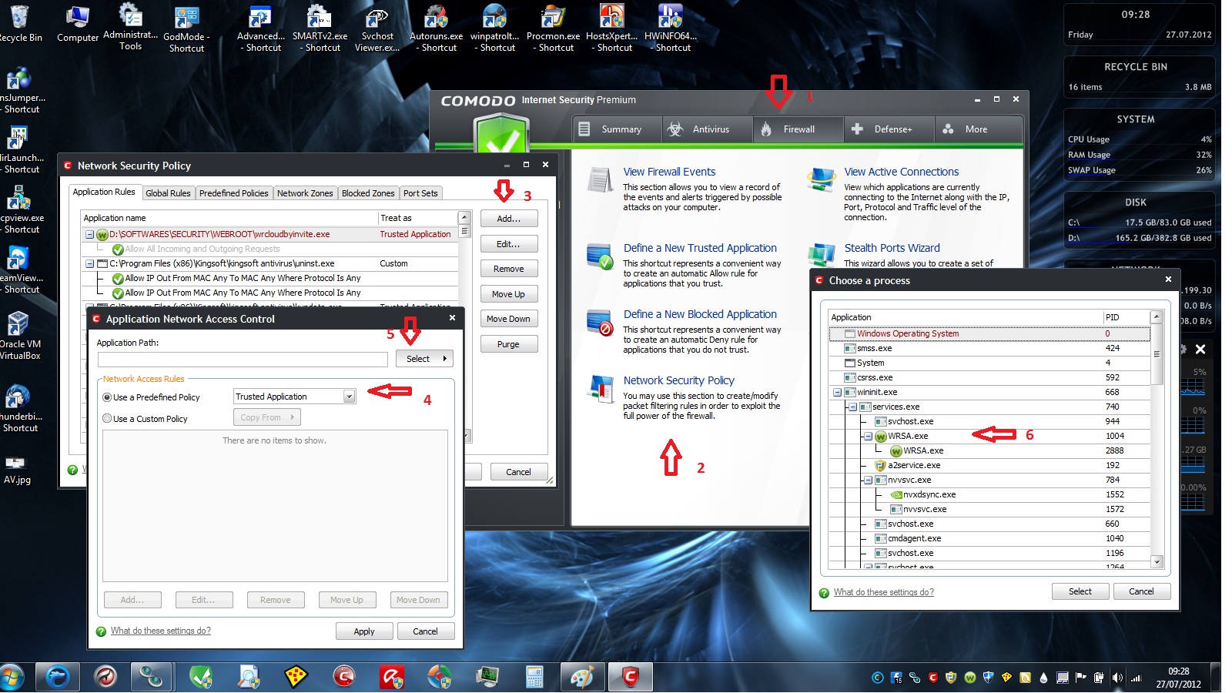Image resolution: width=1232 pixels, height=693 pixels.
Task: Click the Define a New Trusted Application icon
Action: tap(600, 256)
